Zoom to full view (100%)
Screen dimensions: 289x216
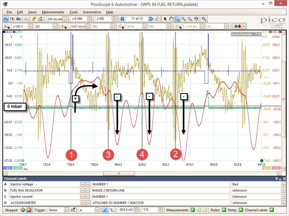[x=204, y=19]
